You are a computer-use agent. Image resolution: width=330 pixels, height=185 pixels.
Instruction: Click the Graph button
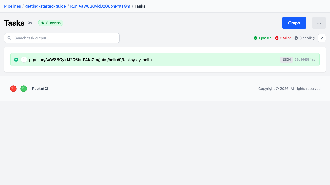pyautogui.click(x=294, y=23)
